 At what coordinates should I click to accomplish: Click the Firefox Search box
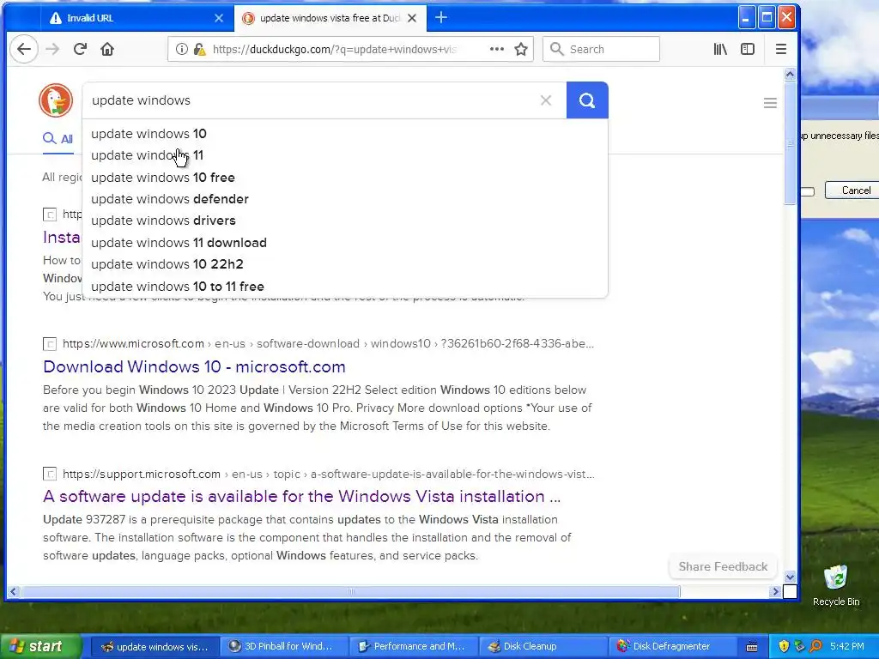click(601, 49)
